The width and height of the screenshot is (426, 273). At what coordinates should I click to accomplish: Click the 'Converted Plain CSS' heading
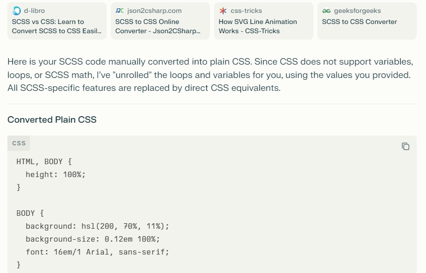tap(52, 120)
